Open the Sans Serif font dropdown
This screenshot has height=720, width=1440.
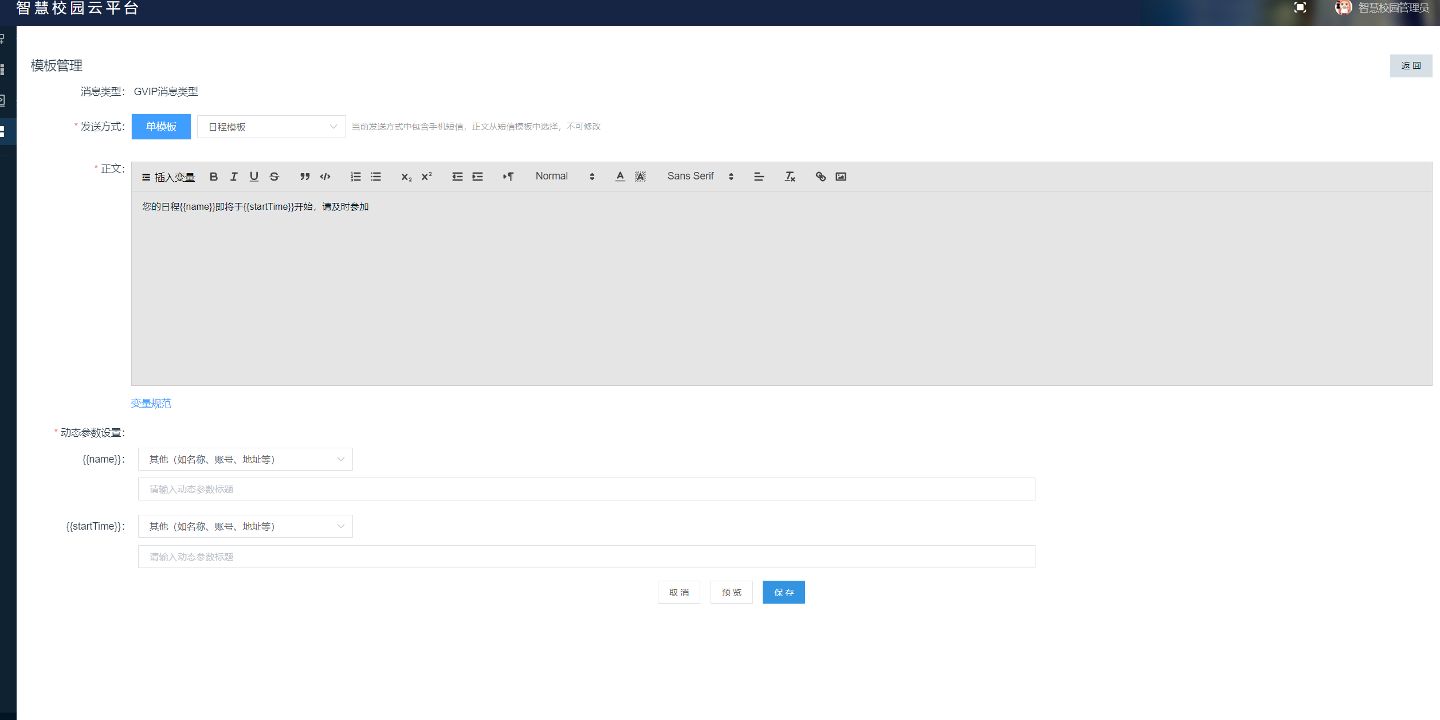pyautogui.click(x=700, y=177)
